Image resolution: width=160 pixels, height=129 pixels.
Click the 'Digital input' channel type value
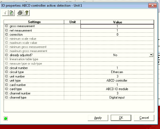pyautogui.click(x=117, y=98)
